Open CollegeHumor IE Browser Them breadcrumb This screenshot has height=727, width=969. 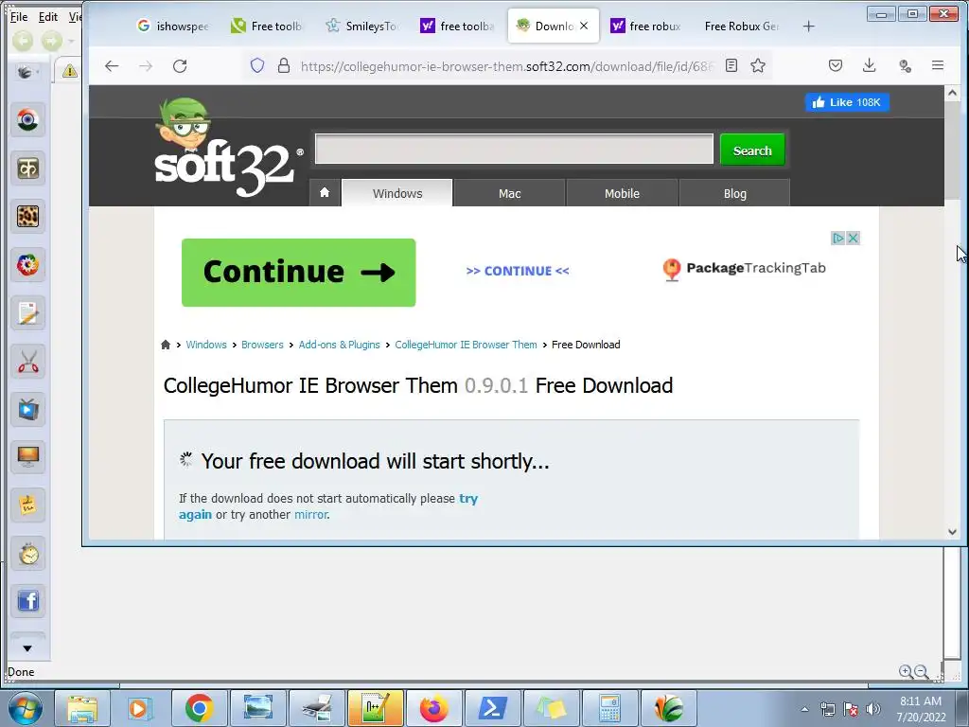(466, 345)
